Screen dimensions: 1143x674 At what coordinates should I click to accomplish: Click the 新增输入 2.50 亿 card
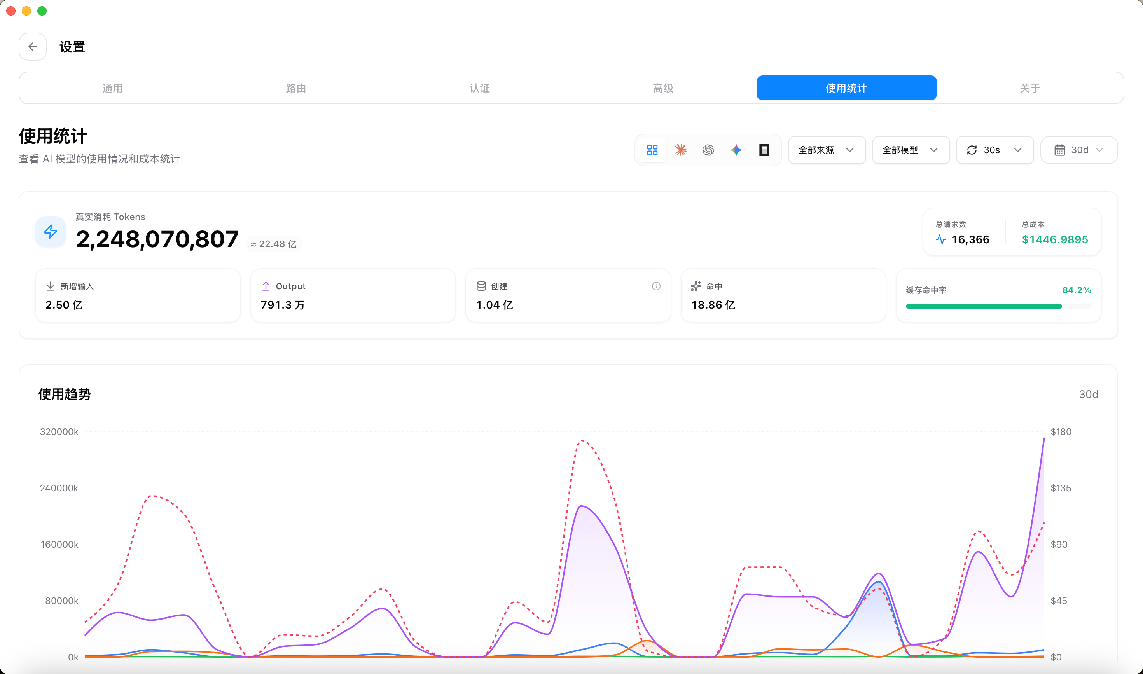138,295
